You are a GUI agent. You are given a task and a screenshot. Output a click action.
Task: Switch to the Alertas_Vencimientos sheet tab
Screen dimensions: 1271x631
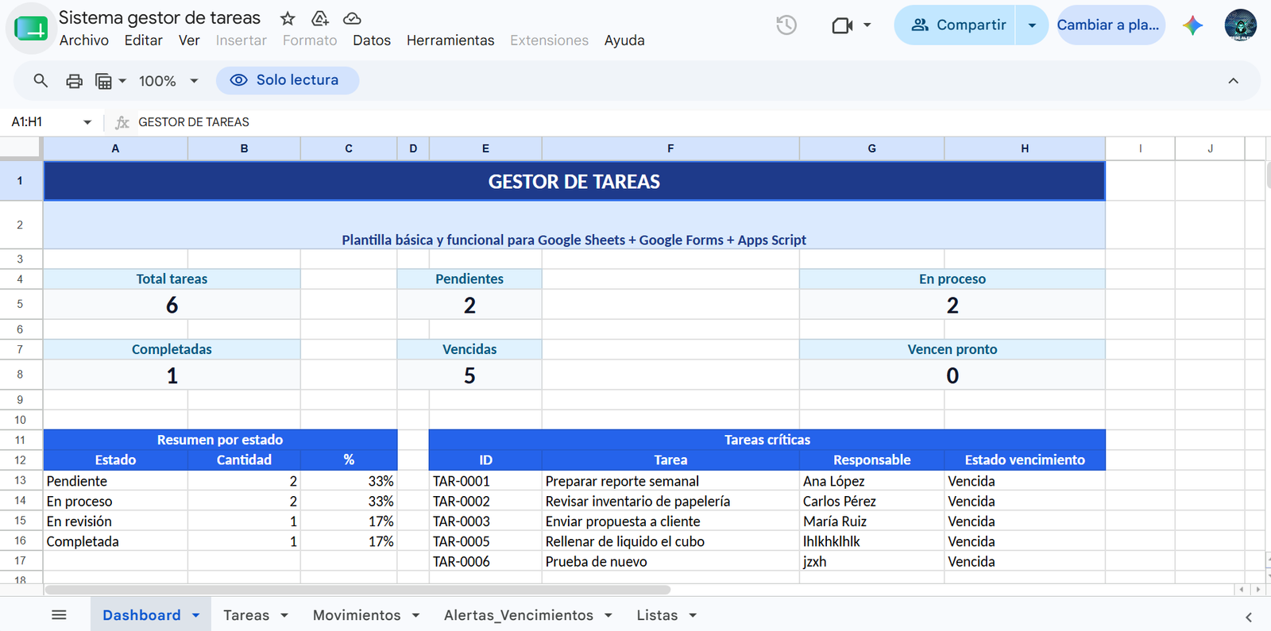coord(519,615)
